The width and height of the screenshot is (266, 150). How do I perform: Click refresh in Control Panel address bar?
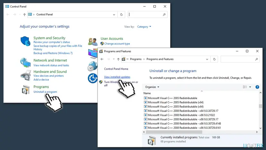pyautogui.click(x=121, y=14)
